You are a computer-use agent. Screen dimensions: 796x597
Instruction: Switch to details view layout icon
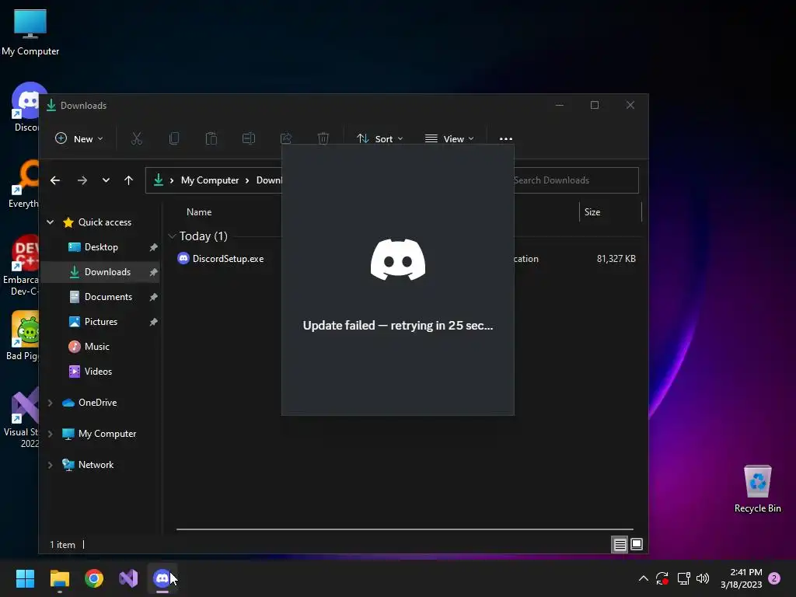(x=620, y=545)
